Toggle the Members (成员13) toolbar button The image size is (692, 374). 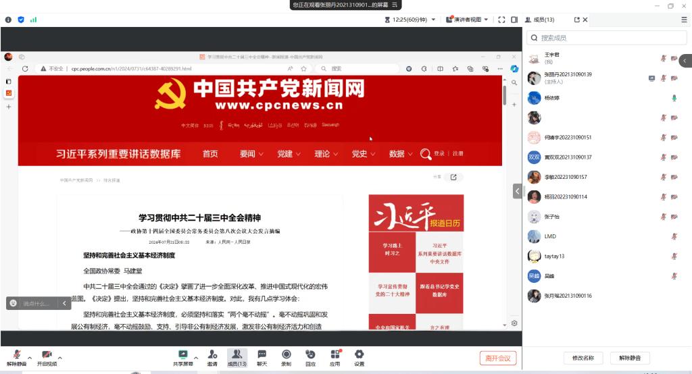coord(237,358)
